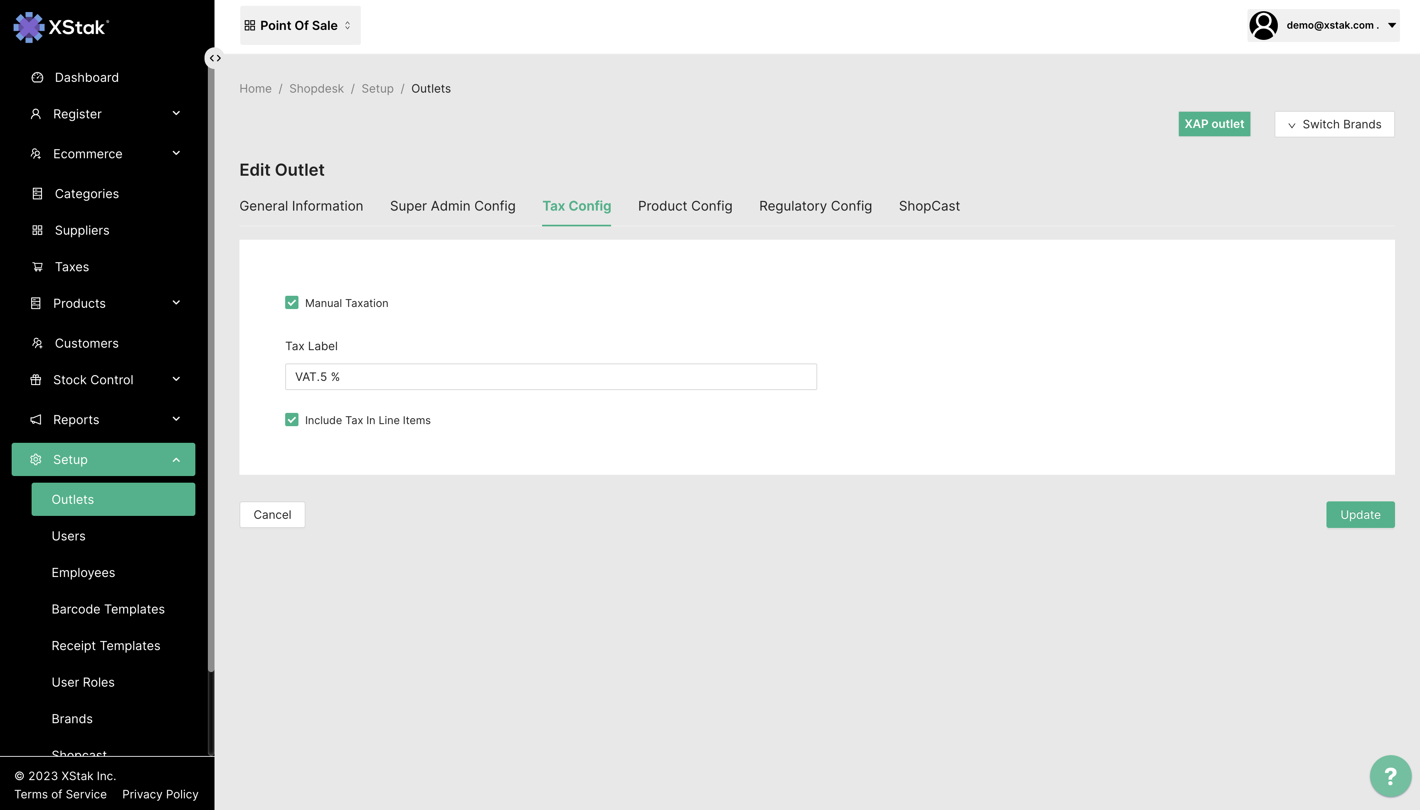Click the Suppliers grid icon
This screenshot has height=810, width=1420.
tap(37, 230)
